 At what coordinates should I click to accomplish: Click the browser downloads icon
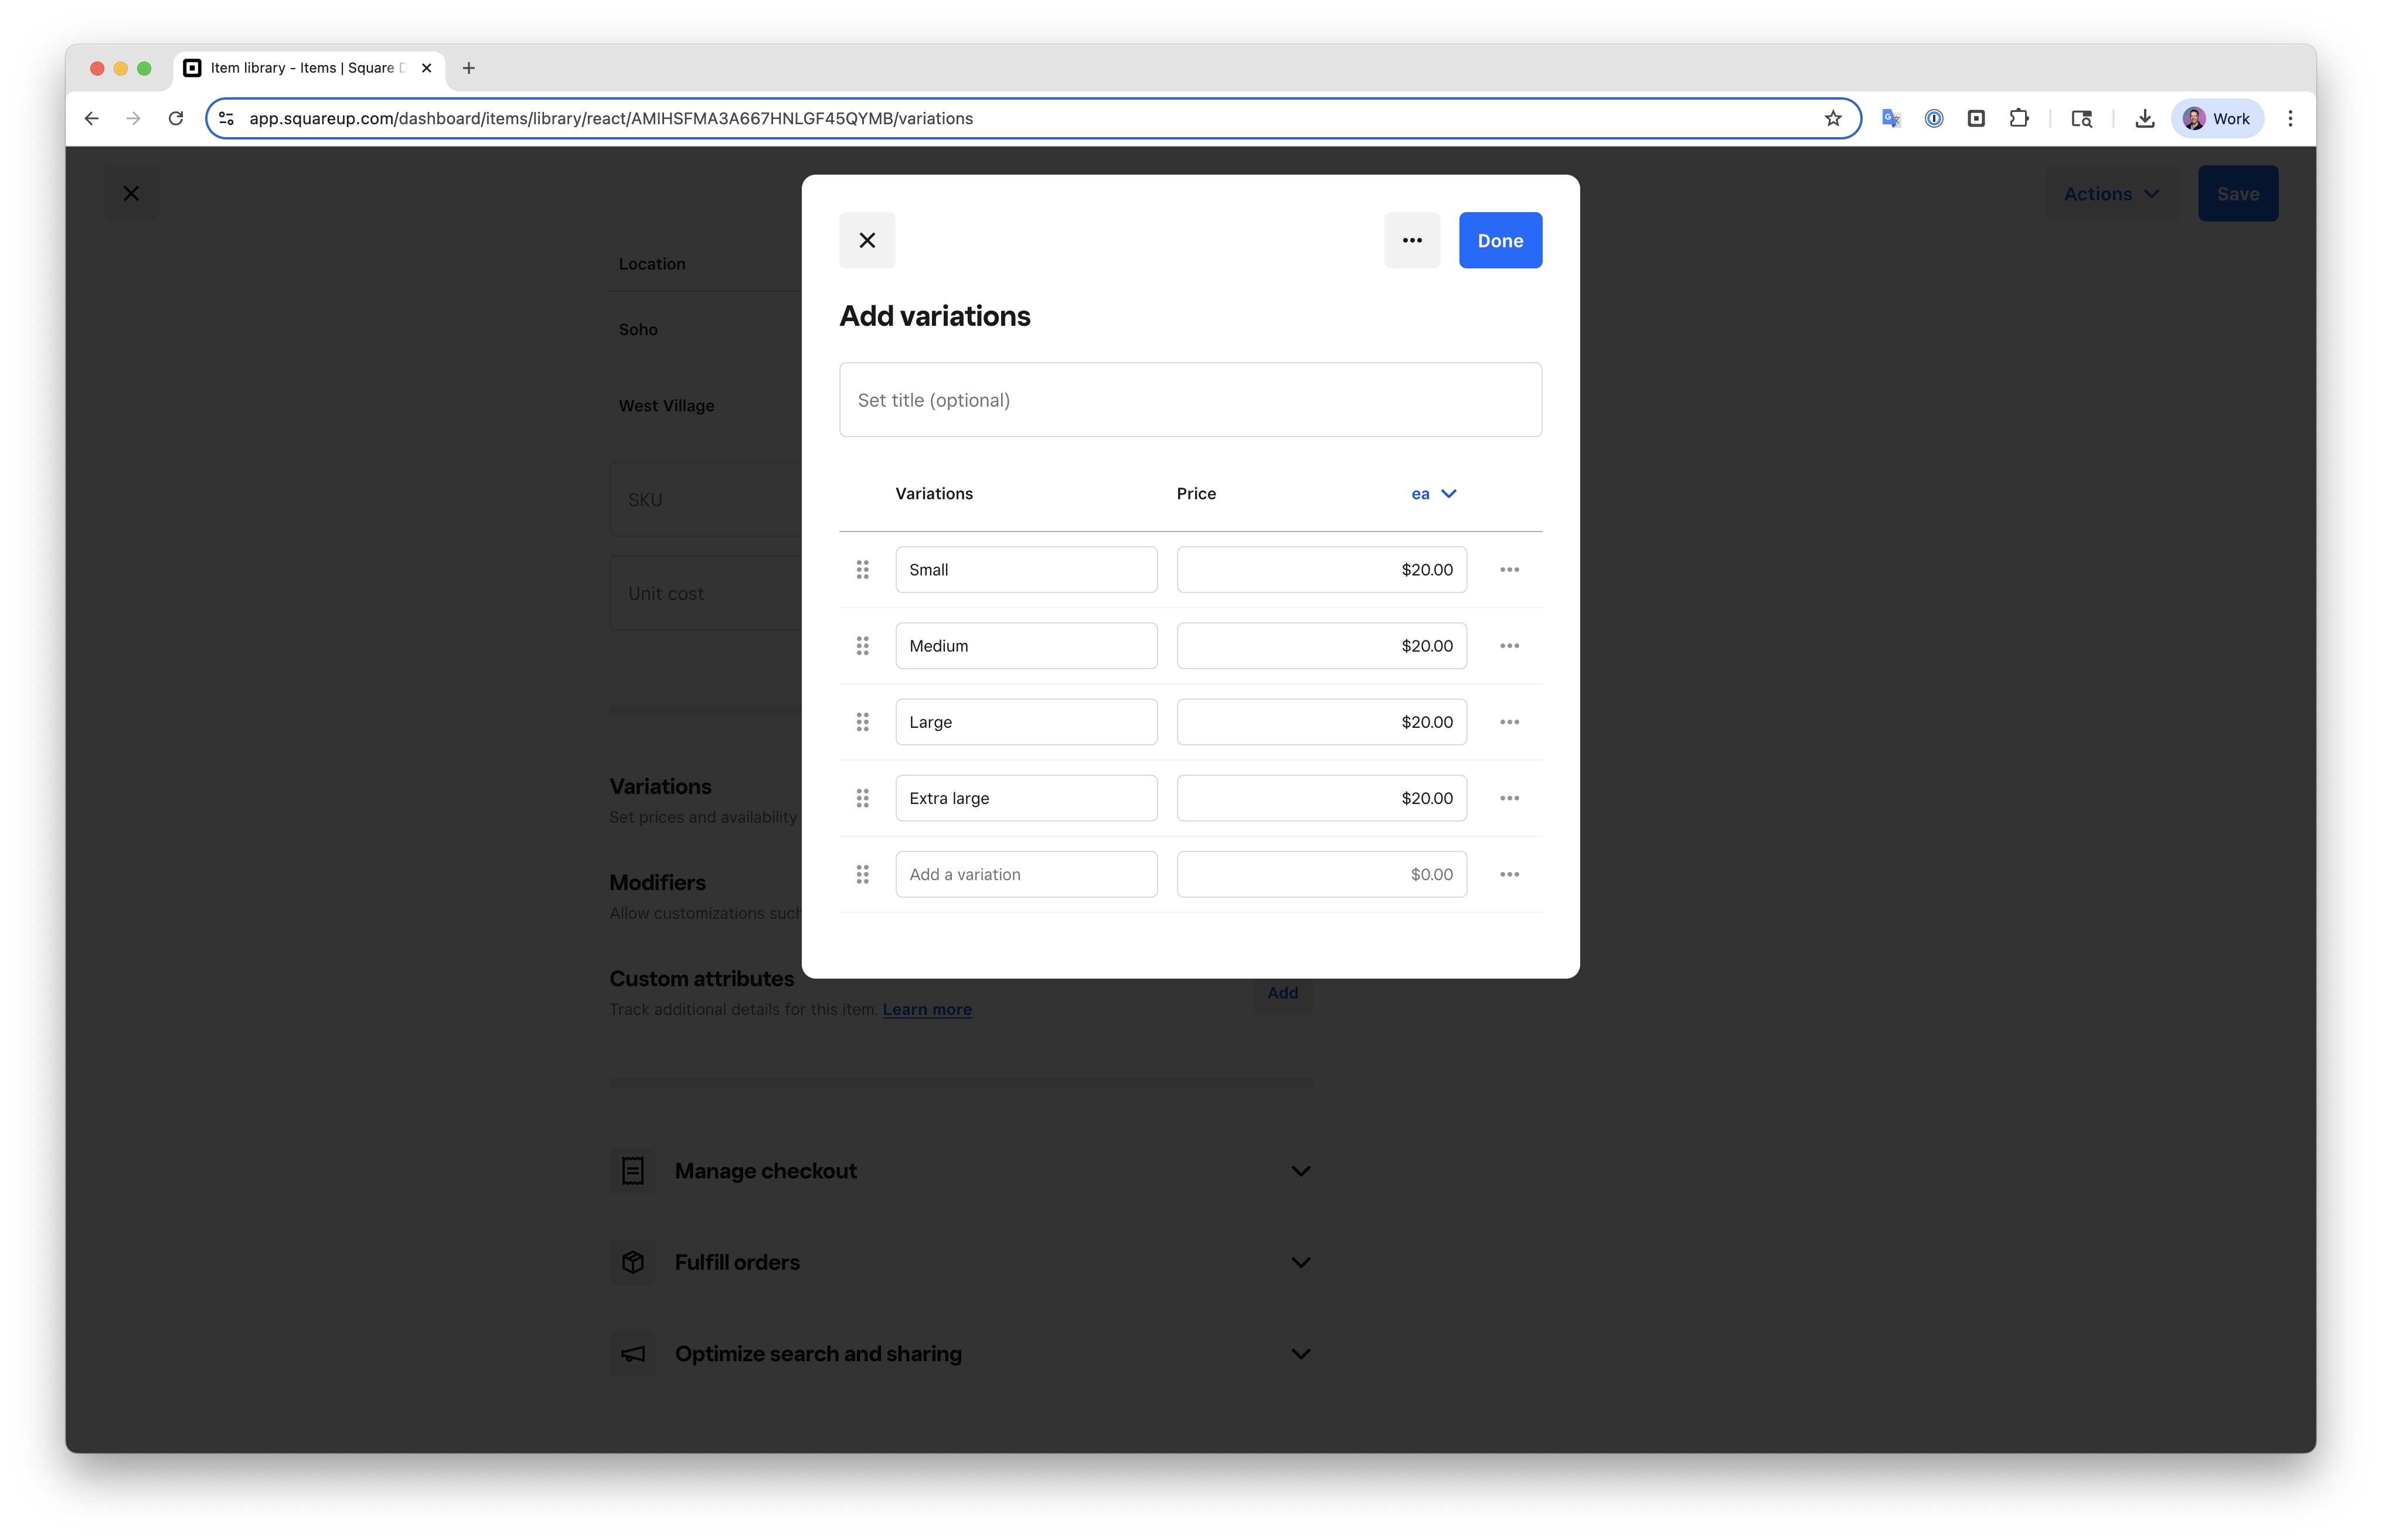click(x=2144, y=118)
